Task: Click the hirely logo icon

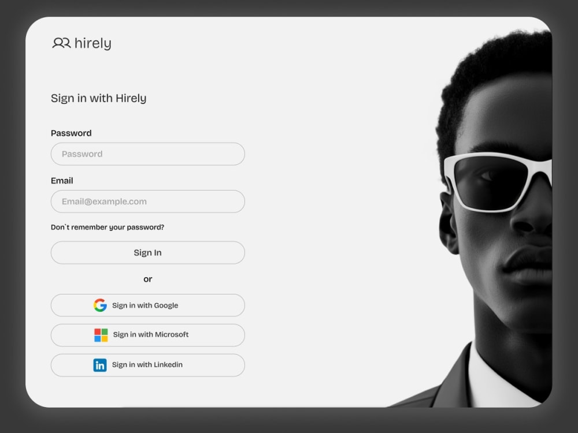Action: [x=61, y=43]
